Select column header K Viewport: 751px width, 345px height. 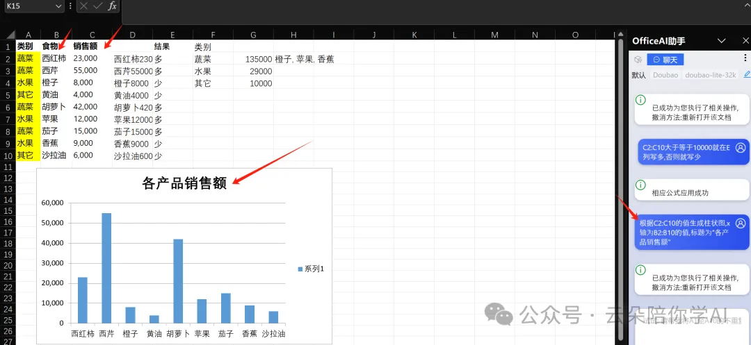coord(414,35)
